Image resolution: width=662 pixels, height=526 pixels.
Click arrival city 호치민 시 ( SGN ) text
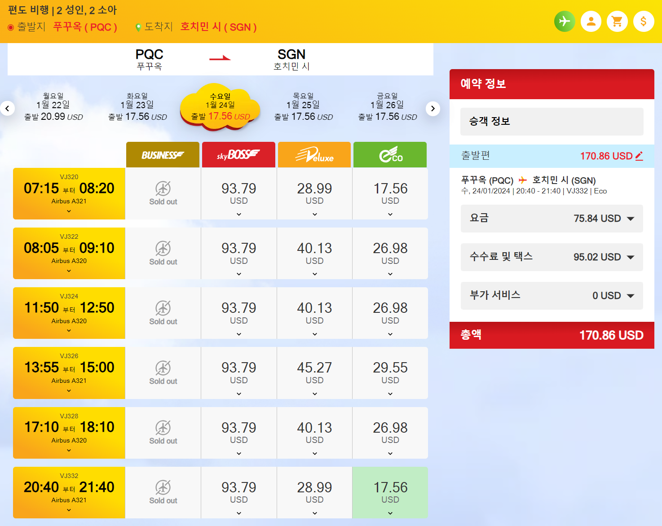coord(219,27)
